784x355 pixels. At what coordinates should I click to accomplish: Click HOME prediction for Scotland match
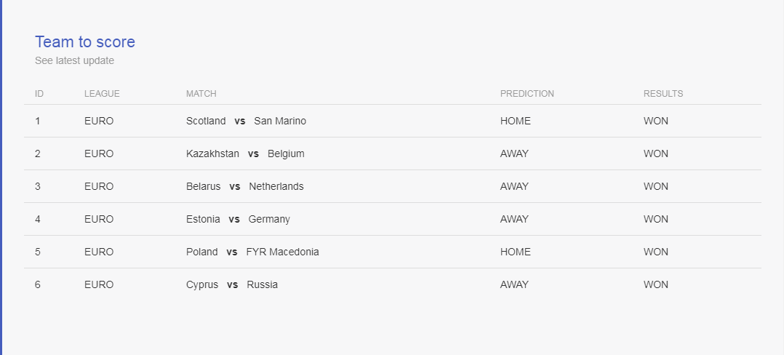(516, 121)
